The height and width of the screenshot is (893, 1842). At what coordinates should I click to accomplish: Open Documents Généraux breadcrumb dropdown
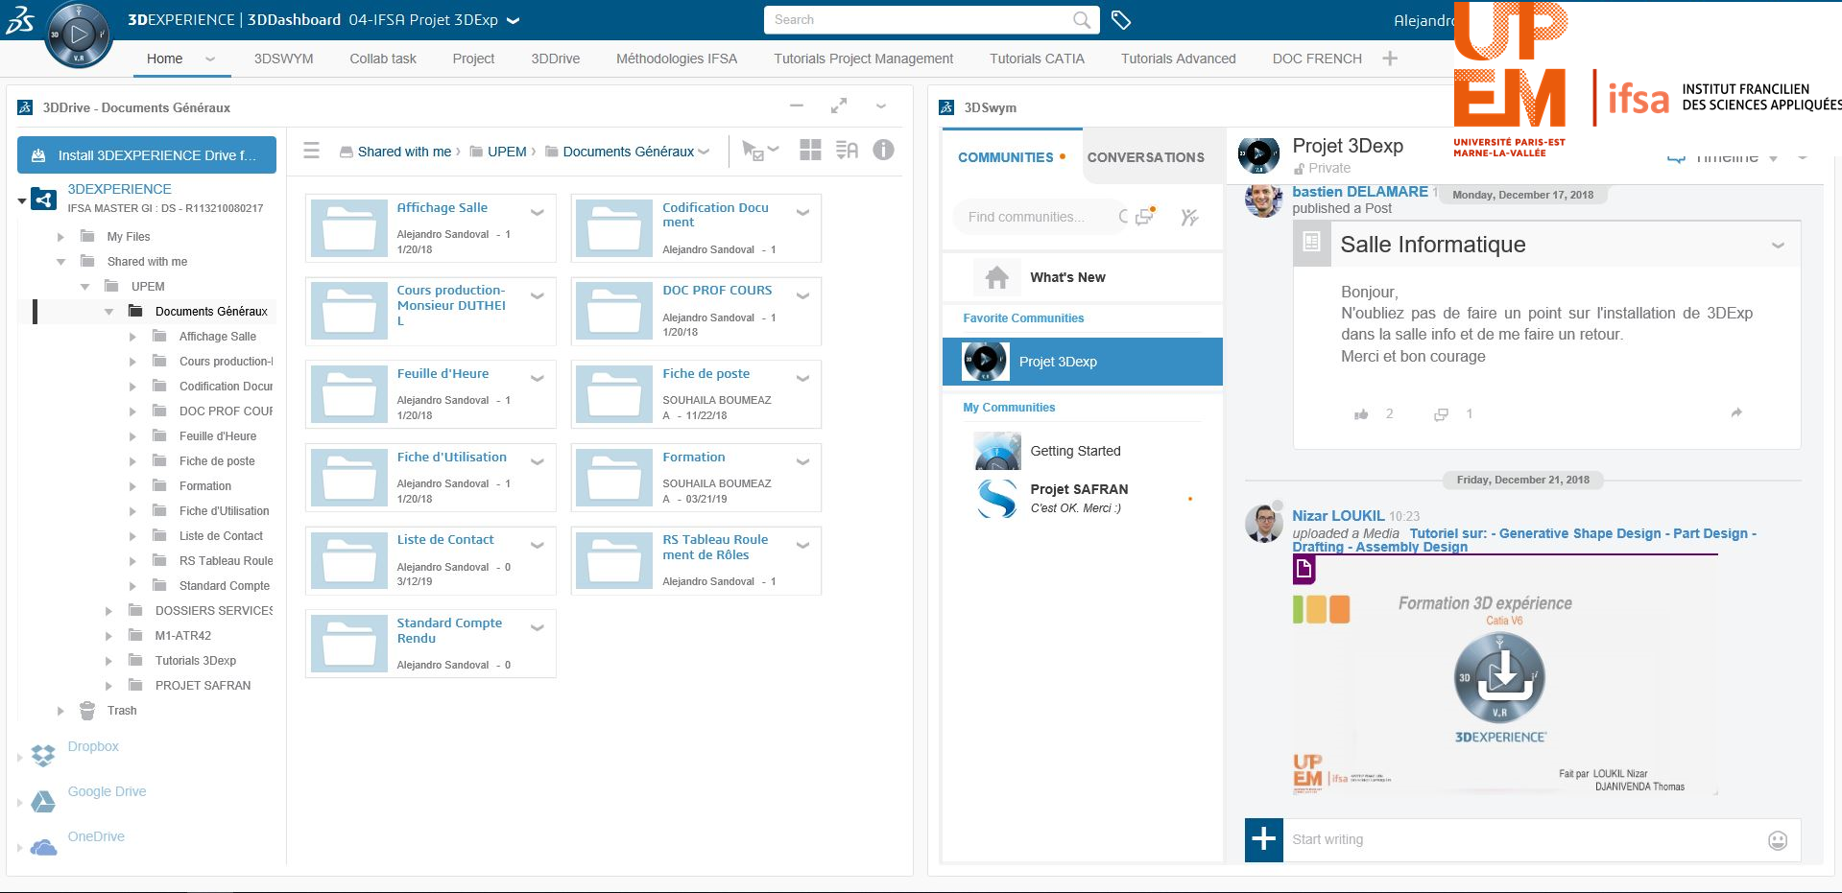coord(705,152)
